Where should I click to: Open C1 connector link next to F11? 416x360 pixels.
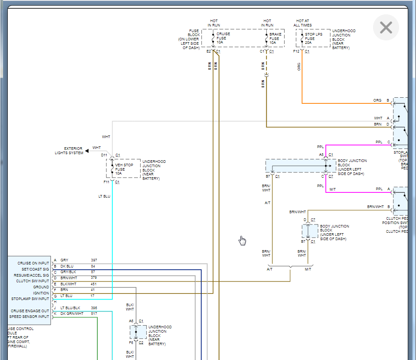click(118, 182)
